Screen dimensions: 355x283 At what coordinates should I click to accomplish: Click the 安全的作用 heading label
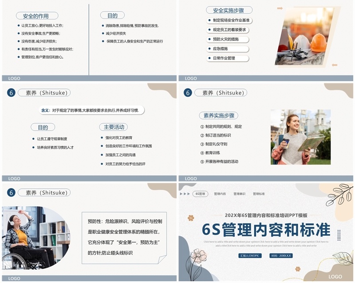click(36, 16)
